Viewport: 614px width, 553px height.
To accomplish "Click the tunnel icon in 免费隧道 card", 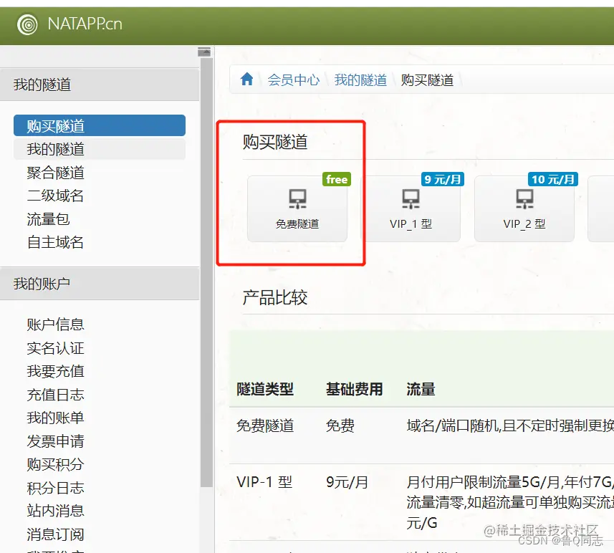I will click(297, 199).
